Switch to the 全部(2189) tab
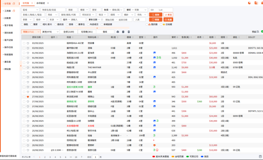The height and width of the screenshot is (160, 263). point(69,32)
